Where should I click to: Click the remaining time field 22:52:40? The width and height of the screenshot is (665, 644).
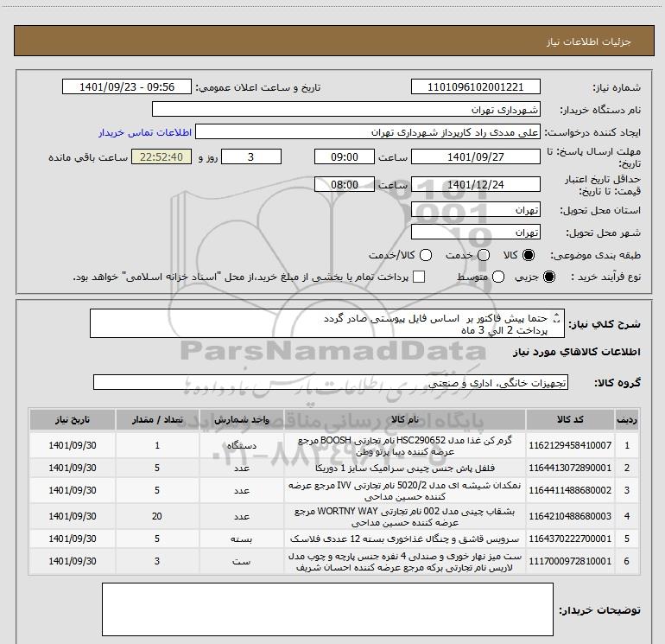pos(161,156)
